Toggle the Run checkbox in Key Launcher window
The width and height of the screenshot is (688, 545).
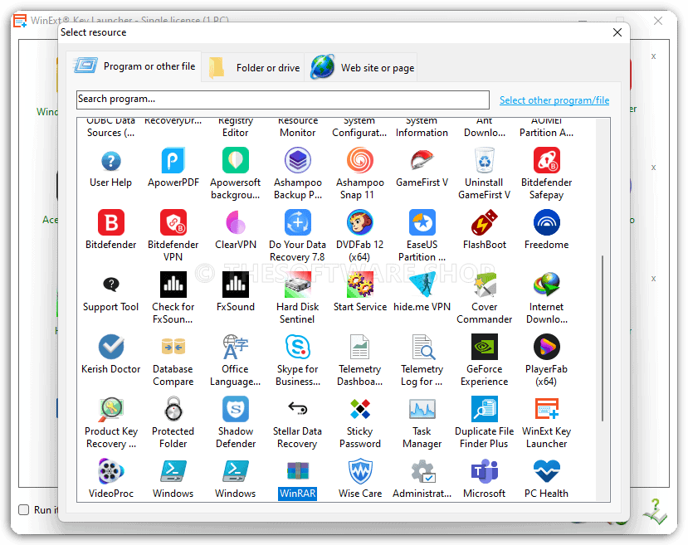(x=24, y=509)
